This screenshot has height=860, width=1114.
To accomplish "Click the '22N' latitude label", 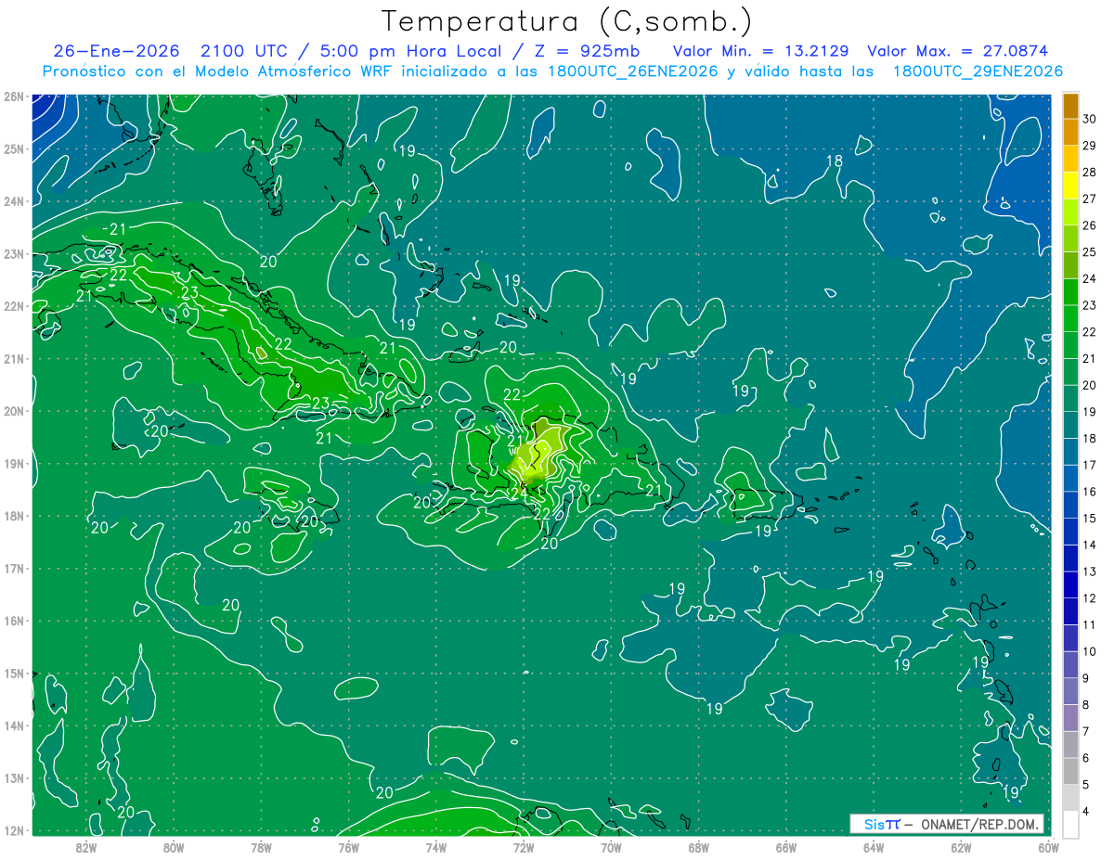I will [14, 306].
